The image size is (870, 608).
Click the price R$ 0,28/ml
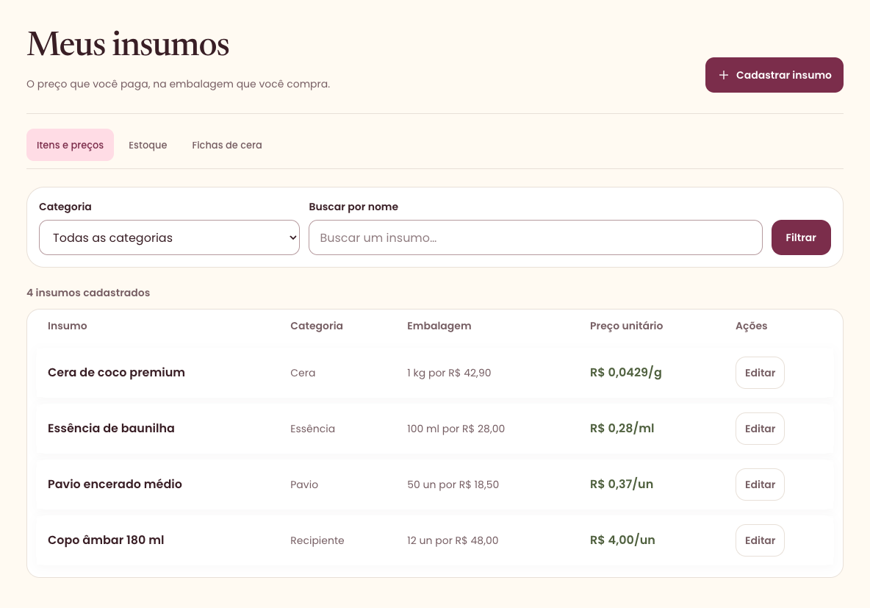pos(622,429)
